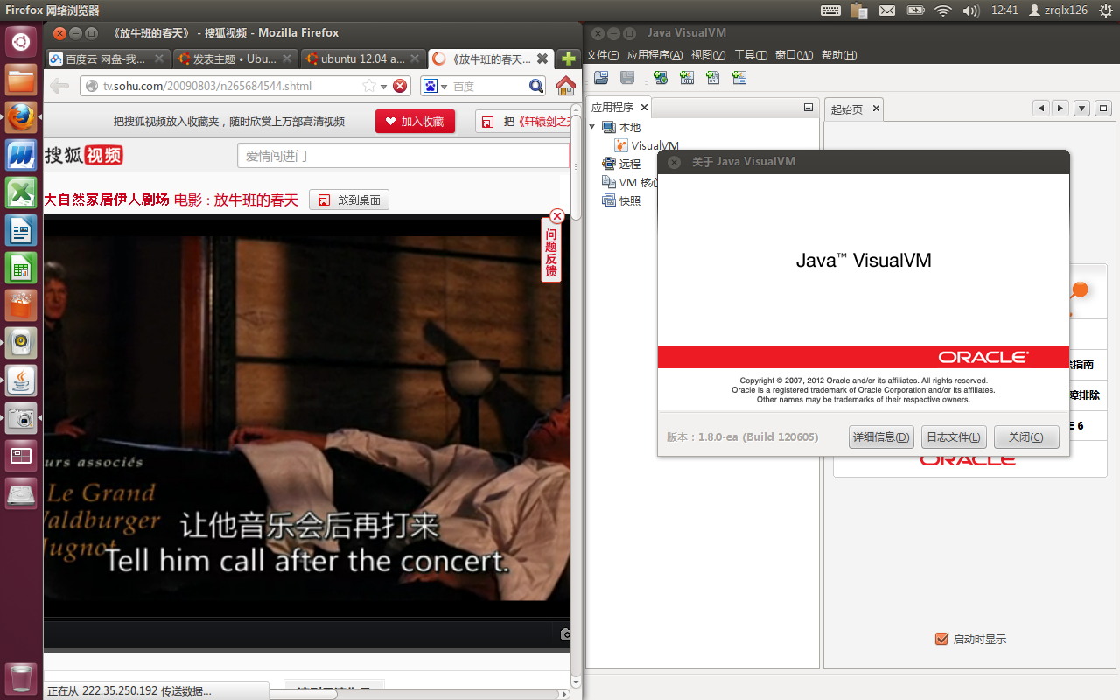This screenshot has width=1120, height=700.
Task: Click the stop loading button in address bar
Action: click(x=400, y=86)
